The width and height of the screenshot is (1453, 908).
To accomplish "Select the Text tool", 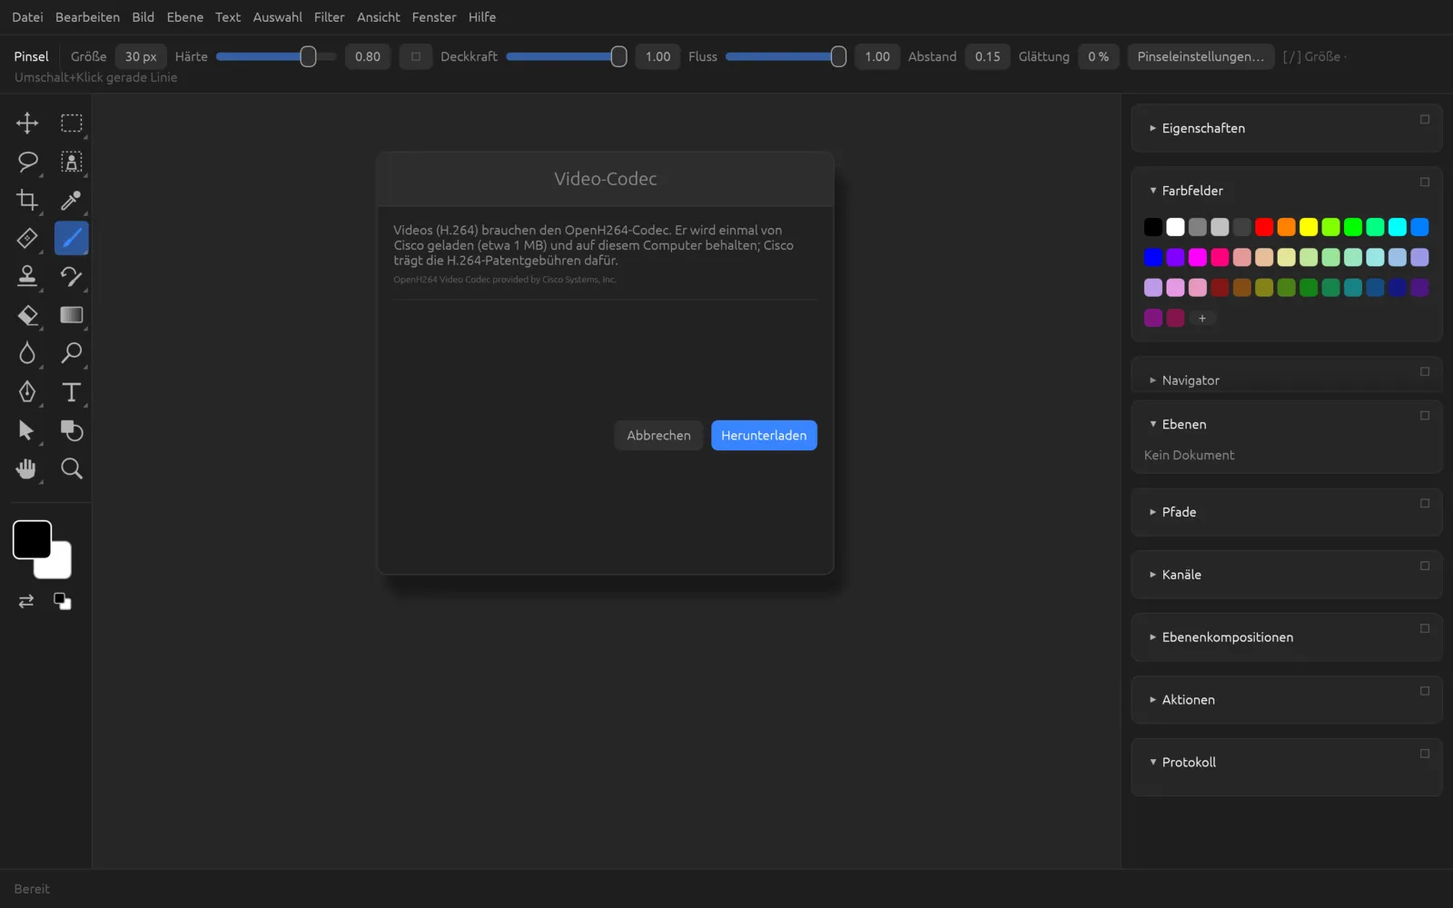I will click(x=71, y=391).
